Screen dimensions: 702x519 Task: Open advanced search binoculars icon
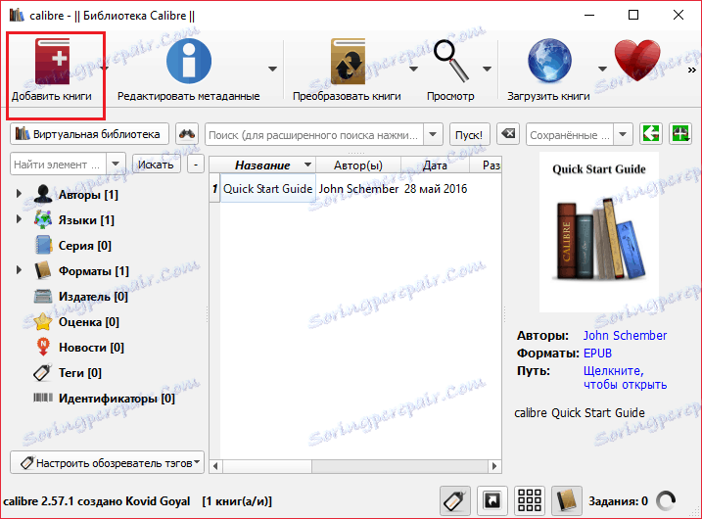187,134
